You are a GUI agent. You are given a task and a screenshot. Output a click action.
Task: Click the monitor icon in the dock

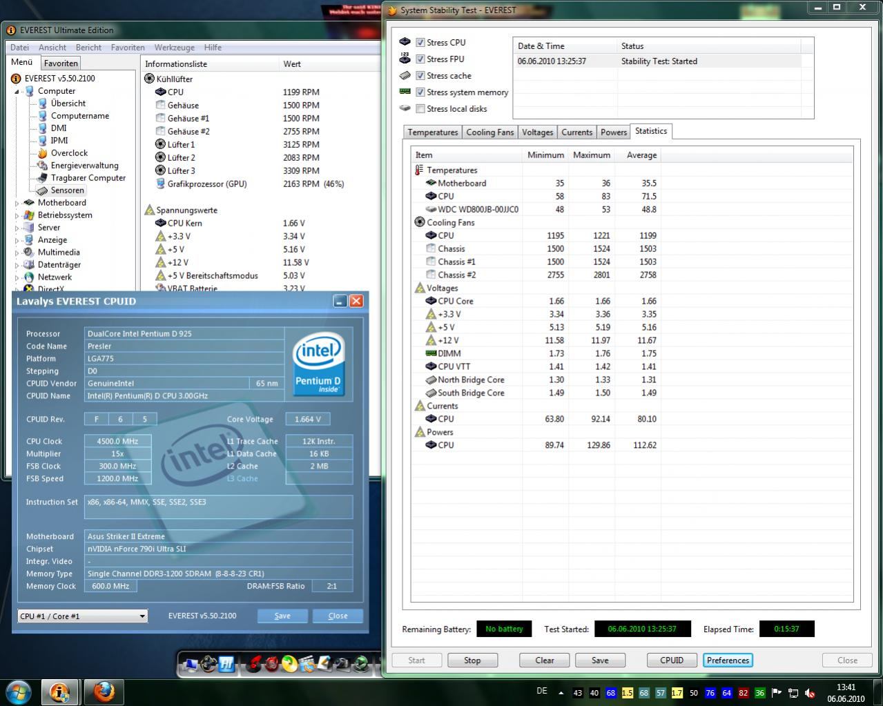(190, 664)
